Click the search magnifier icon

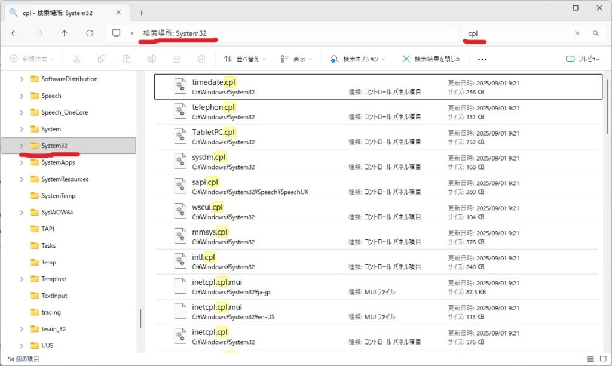[x=595, y=33]
